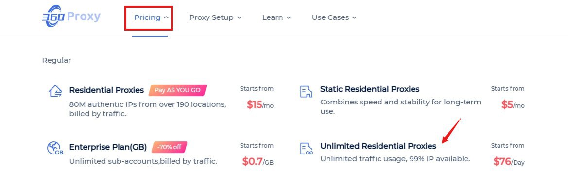The width and height of the screenshot is (568, 188).
Task: Collapse the Pricing menu chevron
Action: 166,17
